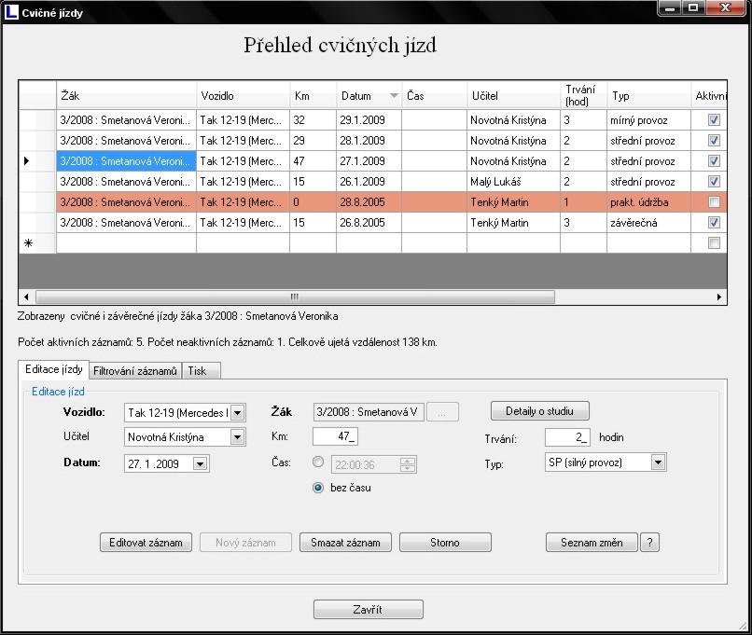The image size is (752, 635).
Task: Click the Km input field
Action: point(336,437)
